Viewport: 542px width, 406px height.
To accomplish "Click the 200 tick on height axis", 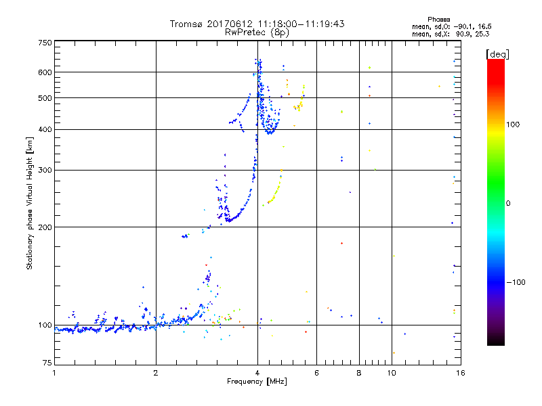I will click(45, 227).
